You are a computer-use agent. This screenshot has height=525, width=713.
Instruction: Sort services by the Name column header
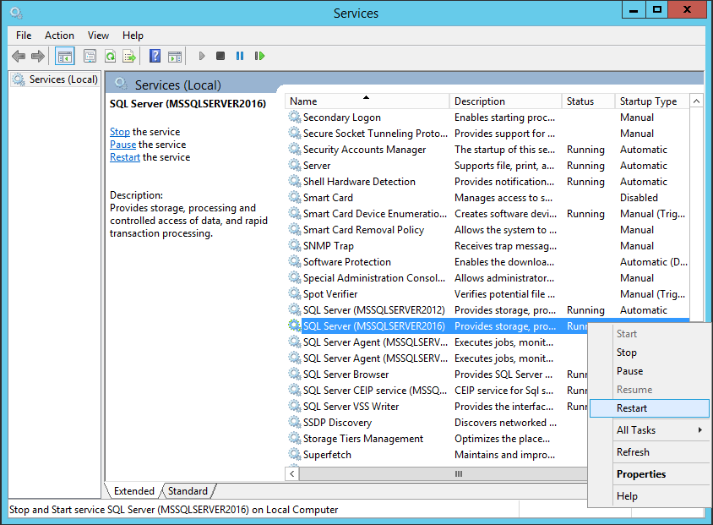(x=366, y=101)
